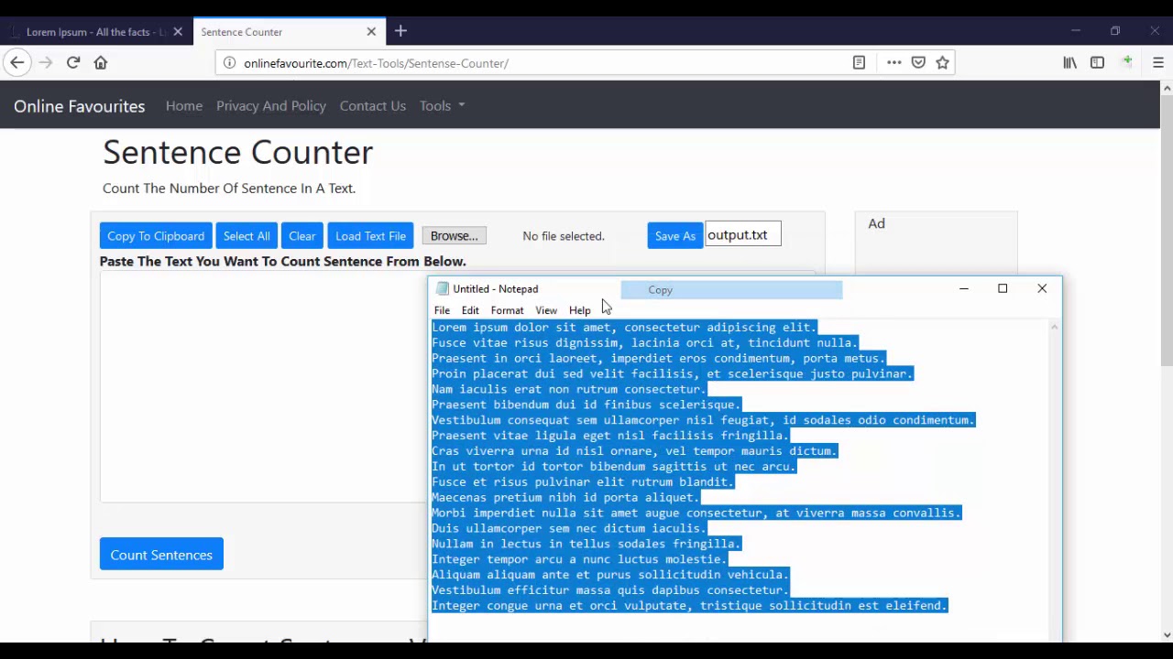Click the site info icon in address bar
The image size is (1173, 659).
click(230, 63)
